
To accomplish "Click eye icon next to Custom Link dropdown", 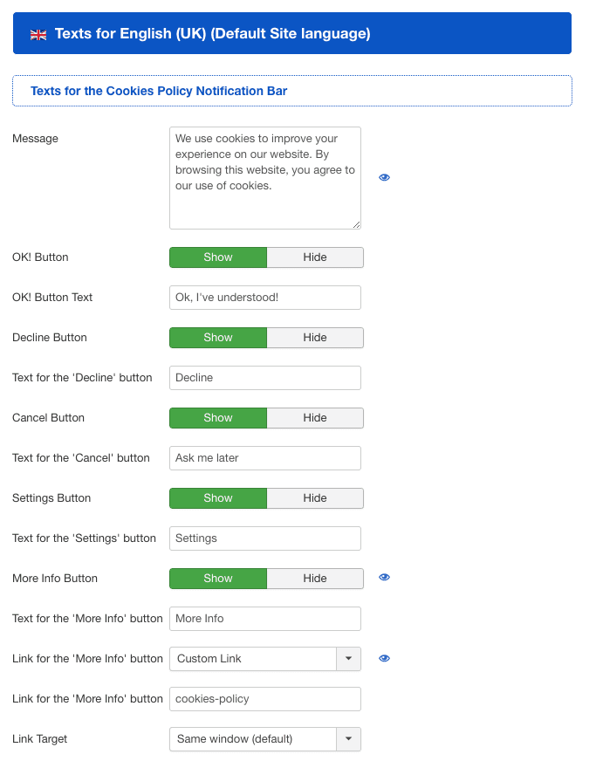I will coord(384,658).
